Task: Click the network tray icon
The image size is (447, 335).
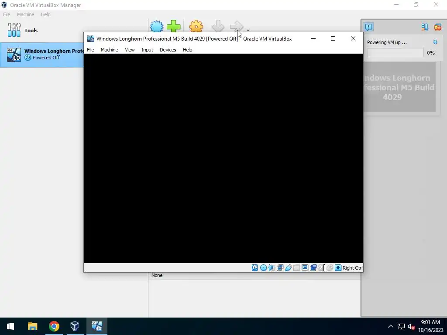Action: (x=401, y=326)
